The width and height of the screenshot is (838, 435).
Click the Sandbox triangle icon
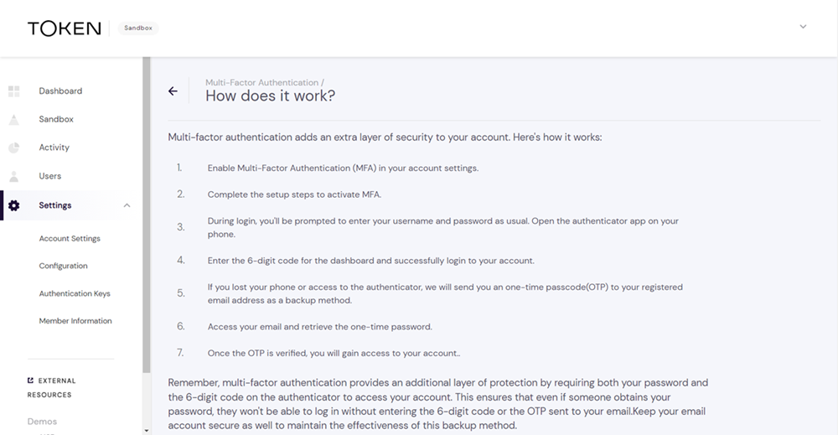(x=14, y=120)
